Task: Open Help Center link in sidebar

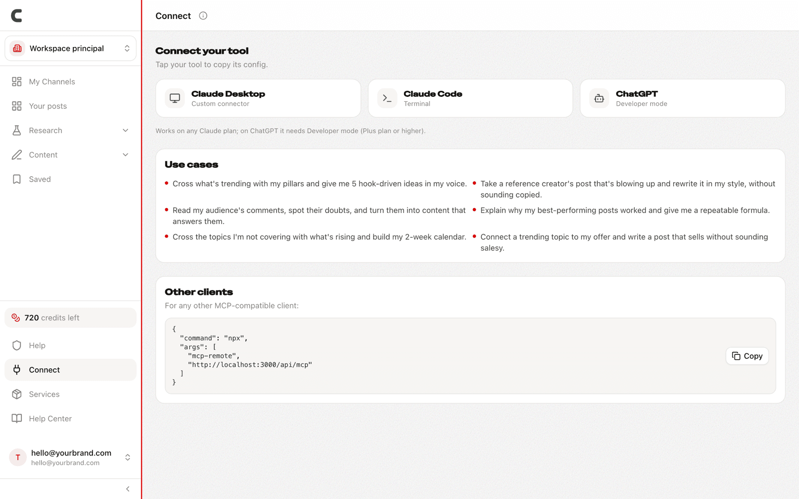Action: (70, 419)
